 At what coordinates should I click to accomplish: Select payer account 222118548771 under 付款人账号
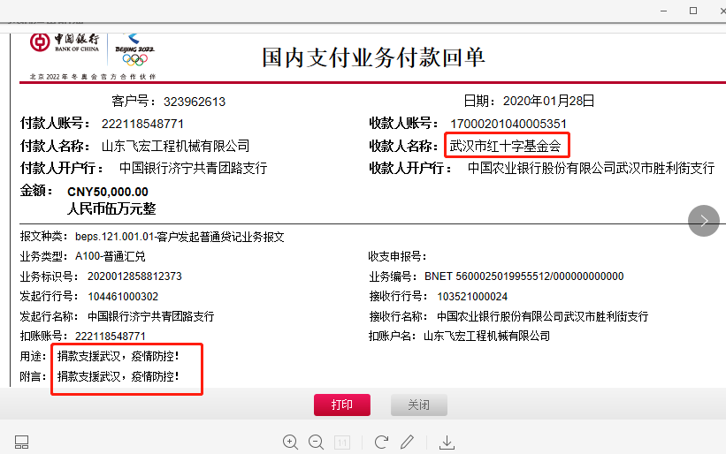(x=142, y=124)
